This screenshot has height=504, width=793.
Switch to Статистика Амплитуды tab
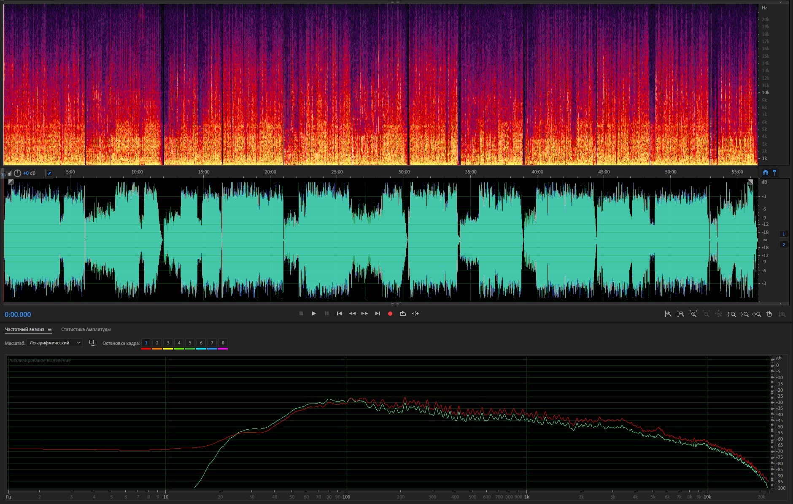[86, 329]
